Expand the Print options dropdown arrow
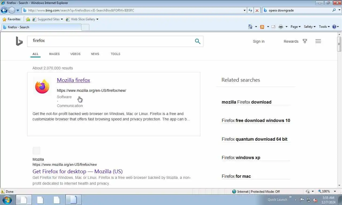 (x=286, y=27)
